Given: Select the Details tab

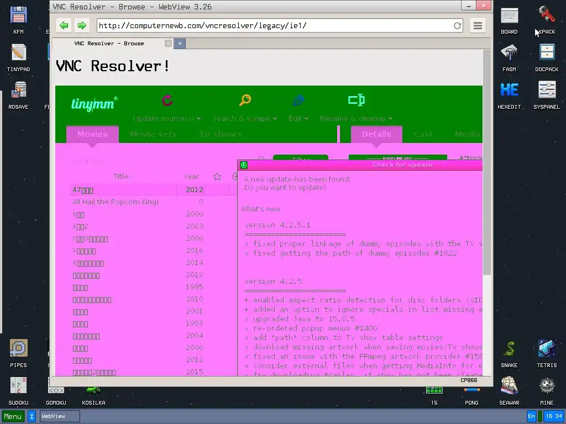Looking at the screenshot, I should 376,134.
